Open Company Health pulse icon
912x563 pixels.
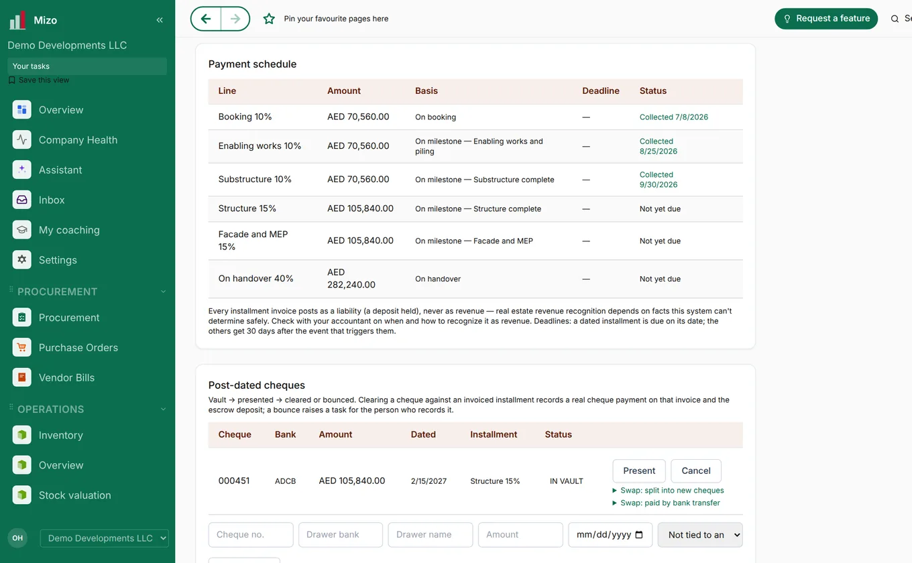[22, 140]
